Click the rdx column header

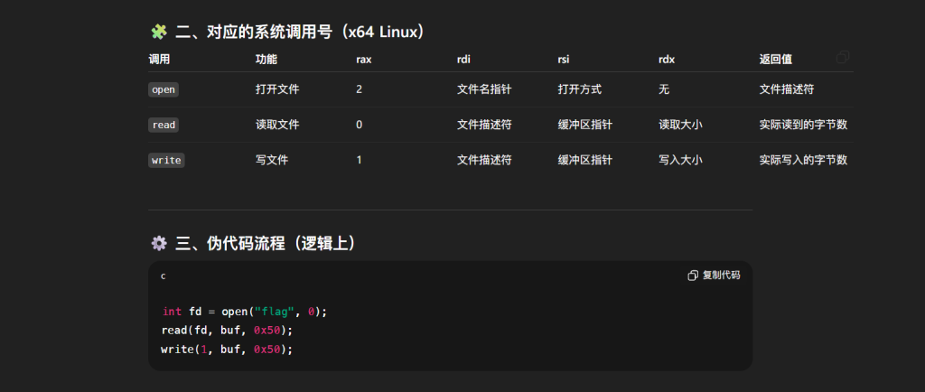(x=667, y=60)
